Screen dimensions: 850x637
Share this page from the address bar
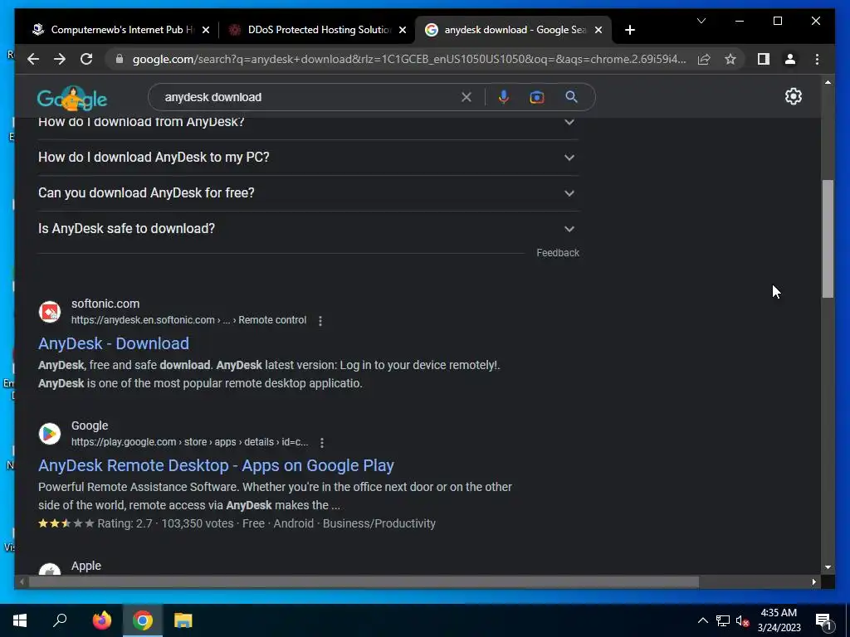click(x=704, y=59)
